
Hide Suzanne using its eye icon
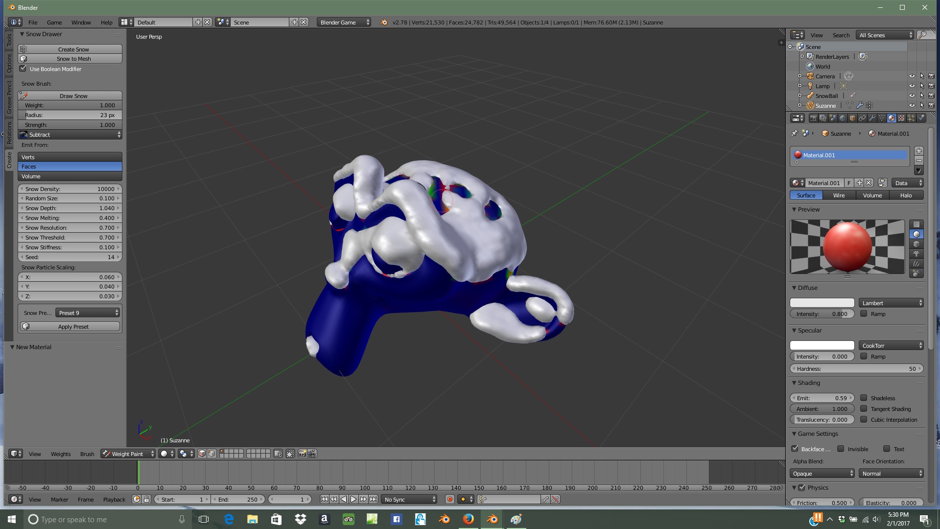coord(912,105)
